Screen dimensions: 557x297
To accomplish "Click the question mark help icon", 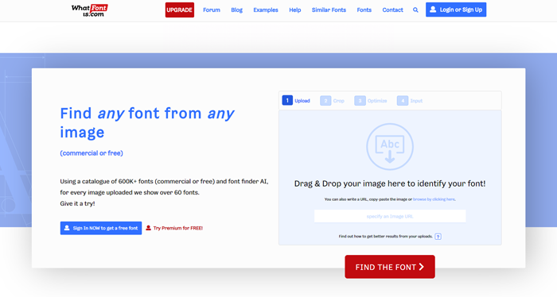I will coord(438,237).
